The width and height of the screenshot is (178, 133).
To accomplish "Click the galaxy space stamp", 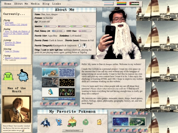I will pos(120,122).
